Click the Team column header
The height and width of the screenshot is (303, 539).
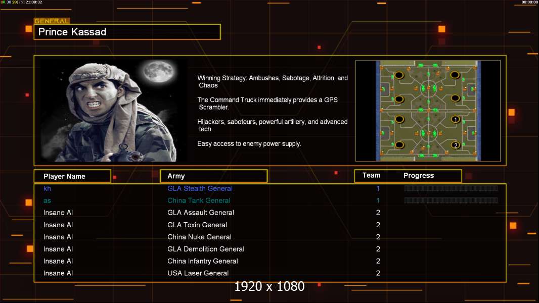point(371,175)
